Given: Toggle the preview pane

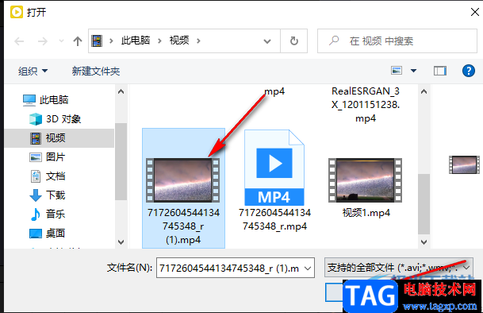Looking at the screenshot, I should pos(440,71).
